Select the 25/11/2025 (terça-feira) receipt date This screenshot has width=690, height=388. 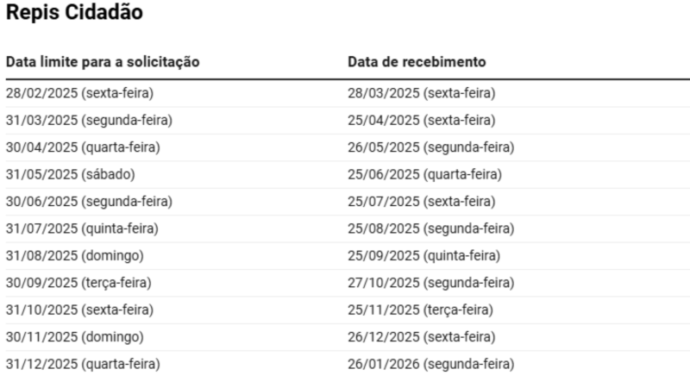(x=420, y=310)
